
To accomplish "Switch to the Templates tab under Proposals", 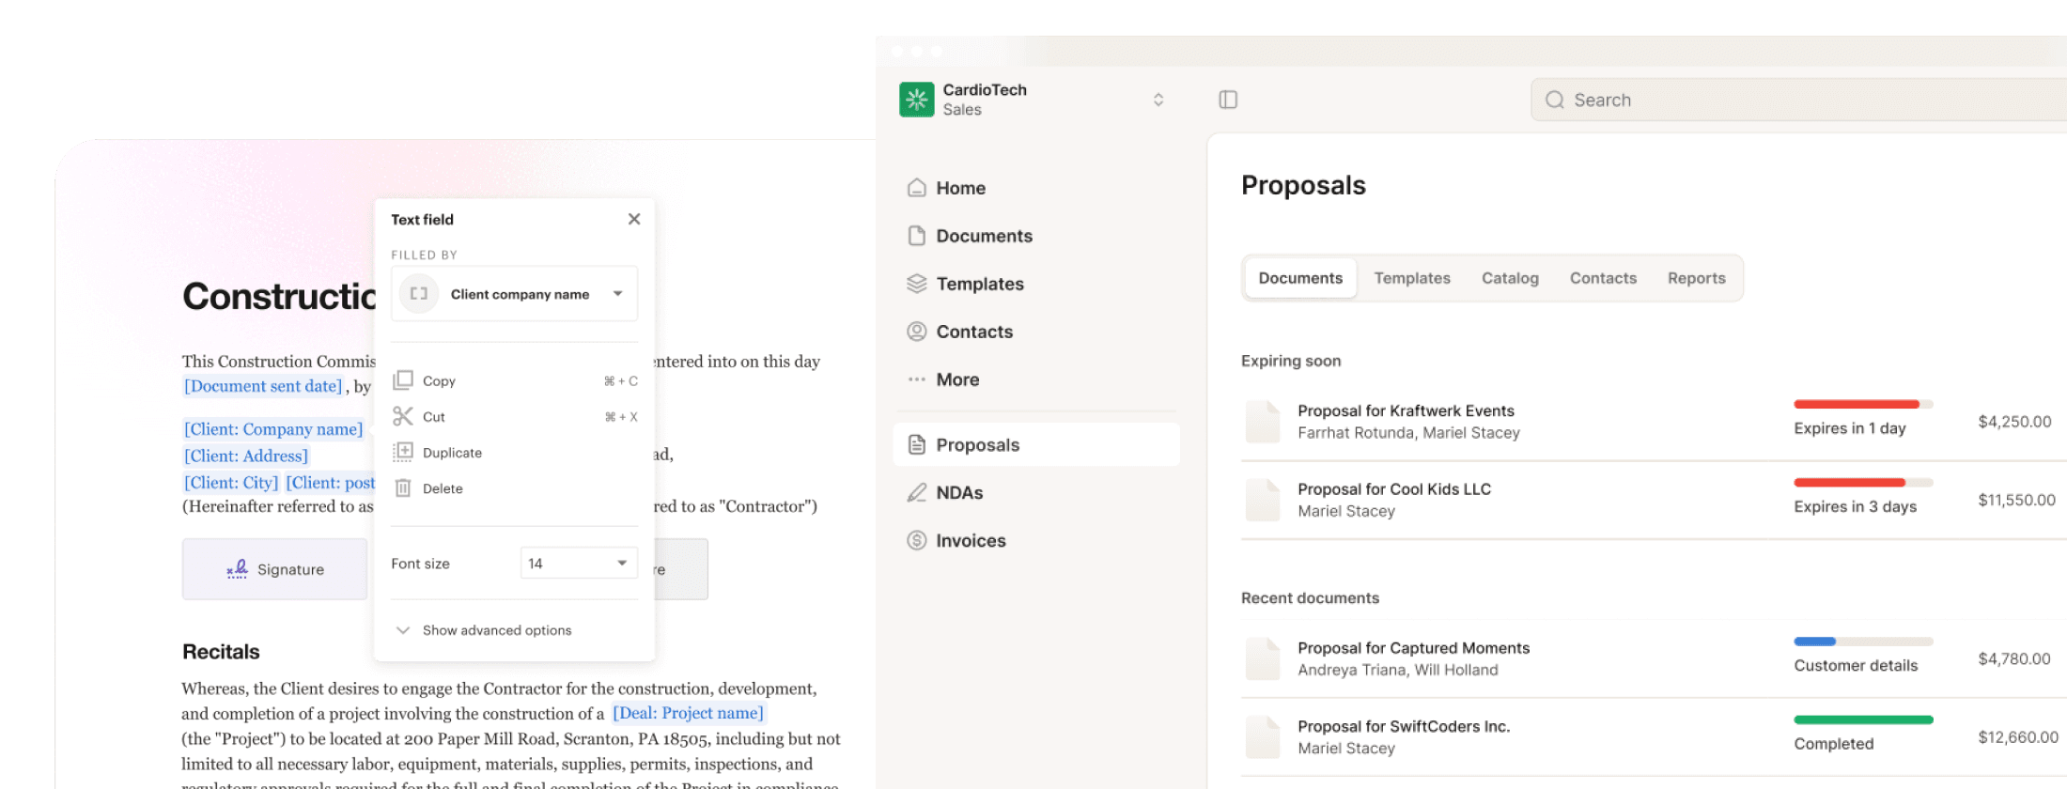I will (x=1412, y=278).
